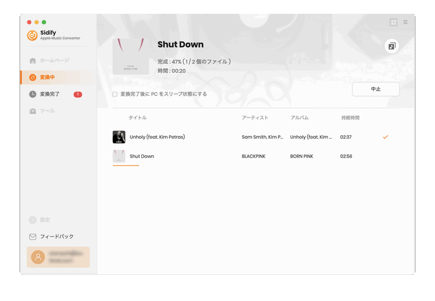The height and width of the screenshot is (301, 435).
Task: Select the 変換中 sidebar tab
Action: (58, 77)
